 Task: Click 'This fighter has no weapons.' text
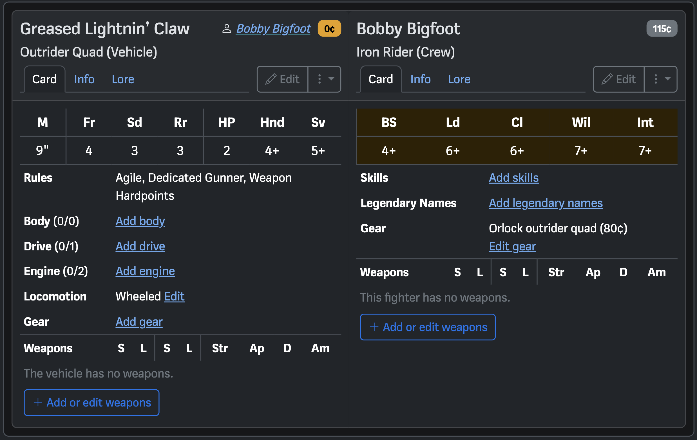[435, 297]
